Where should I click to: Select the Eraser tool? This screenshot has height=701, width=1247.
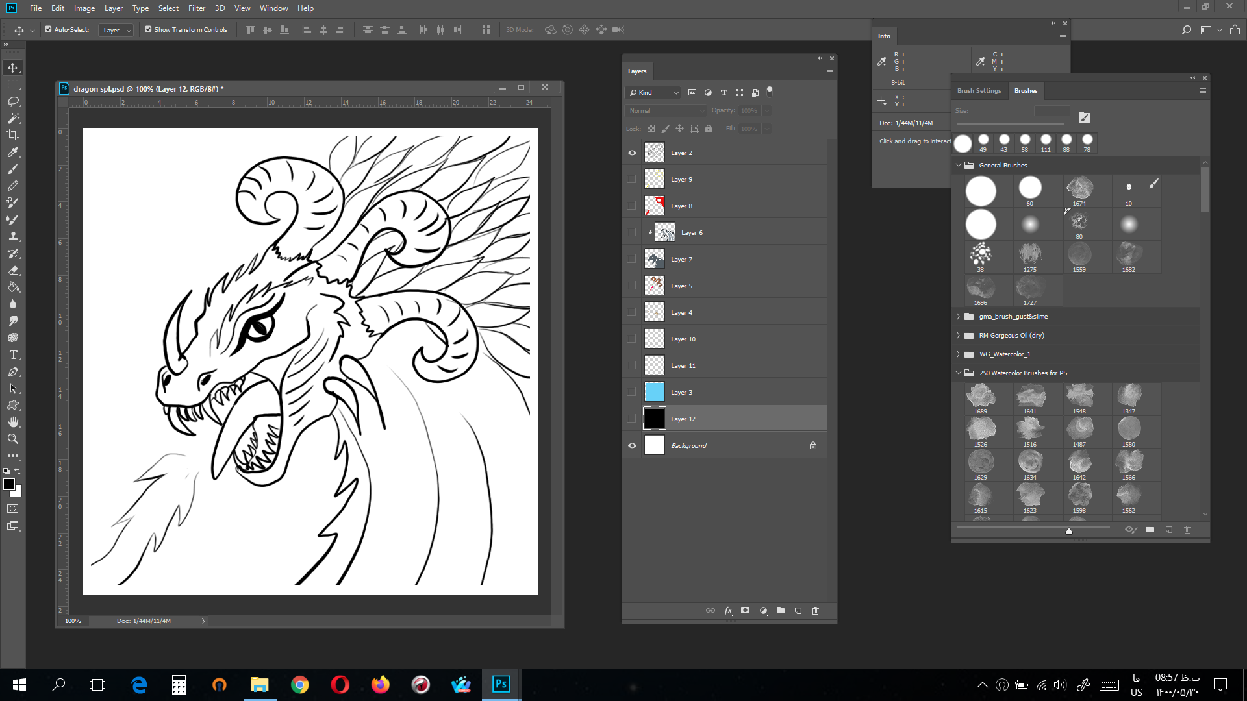13,270
